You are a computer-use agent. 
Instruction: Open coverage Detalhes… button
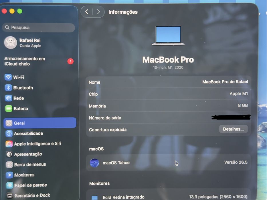tap(233, 129)
